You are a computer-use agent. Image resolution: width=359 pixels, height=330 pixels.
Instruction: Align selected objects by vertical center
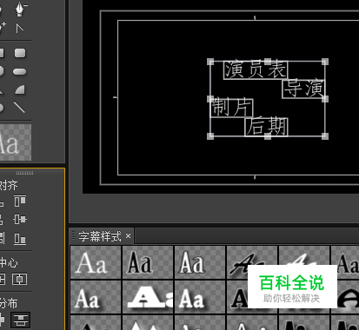[20, 220]
